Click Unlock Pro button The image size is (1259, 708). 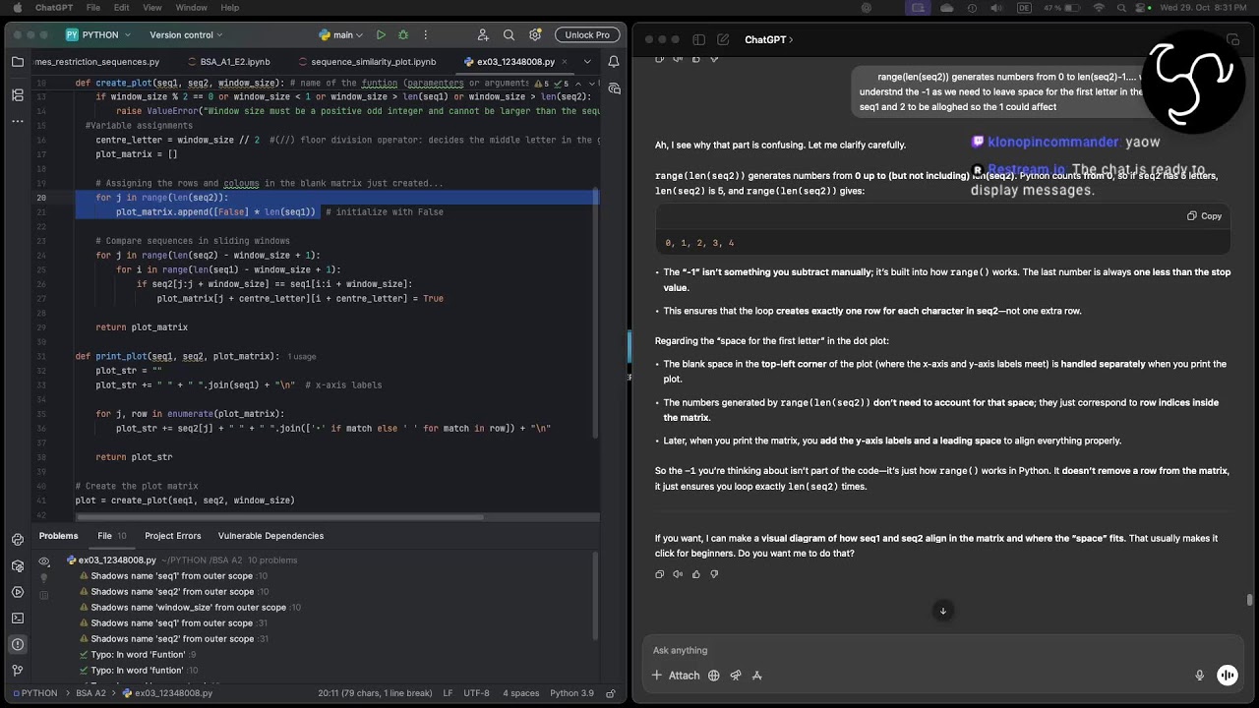pyautogui.click(x=587, y=34)
